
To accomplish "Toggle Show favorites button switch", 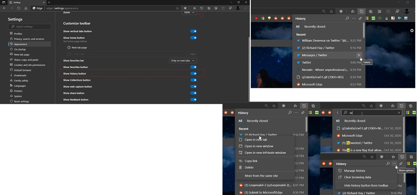I will coord(193,67).
